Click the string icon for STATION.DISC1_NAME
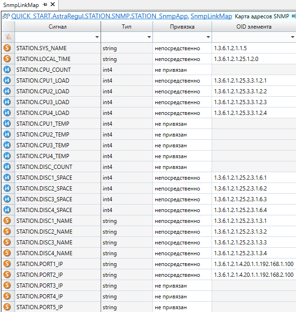 7,221
